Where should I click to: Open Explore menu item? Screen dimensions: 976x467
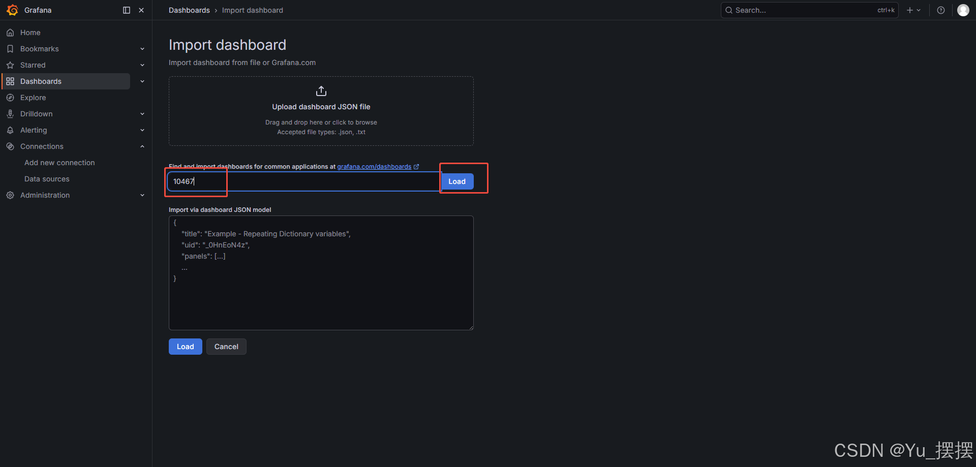33,98
